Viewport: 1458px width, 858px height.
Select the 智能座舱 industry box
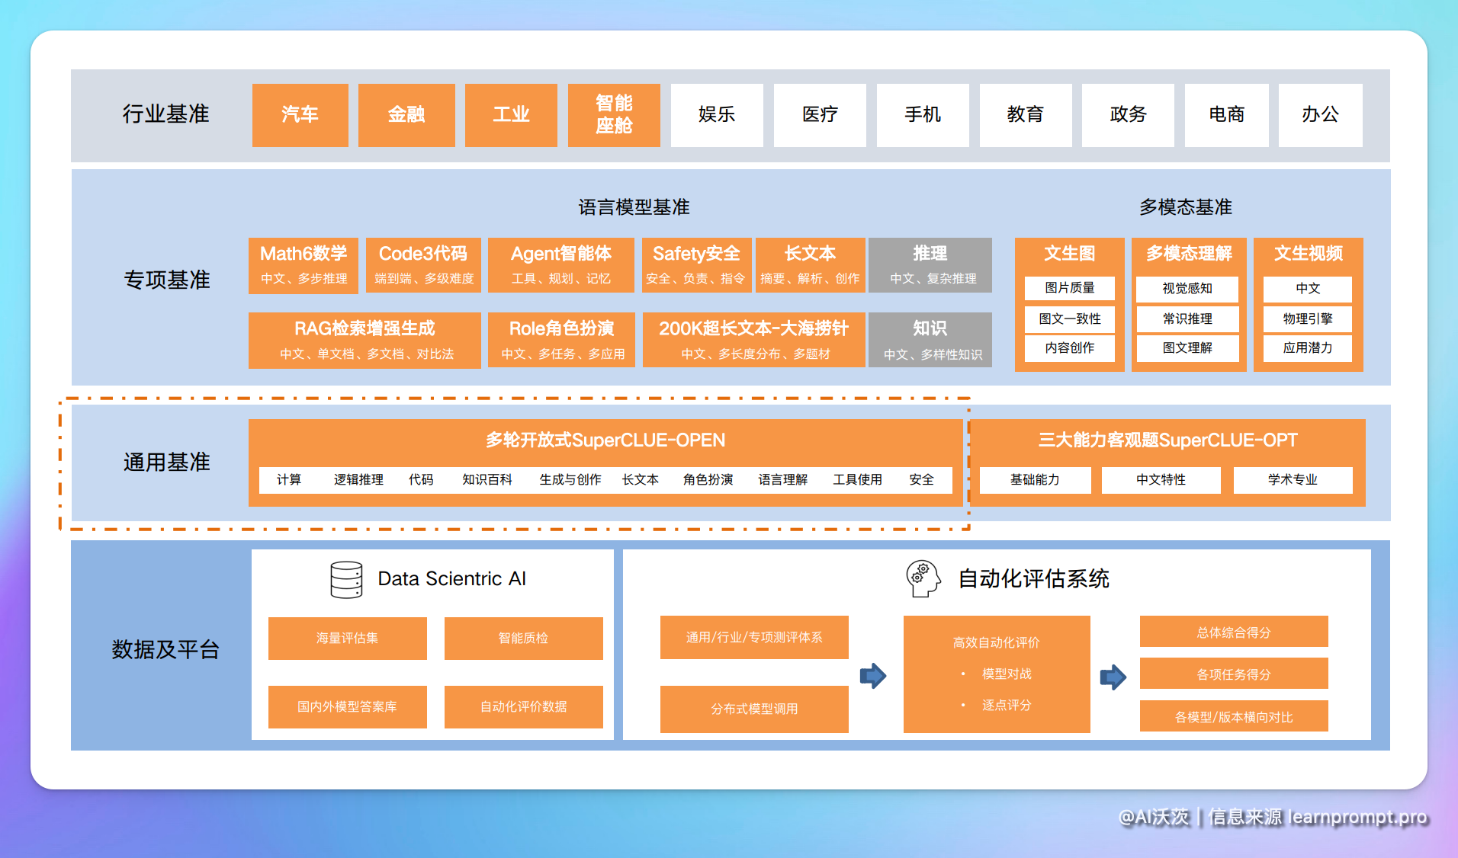click(614, 115)
